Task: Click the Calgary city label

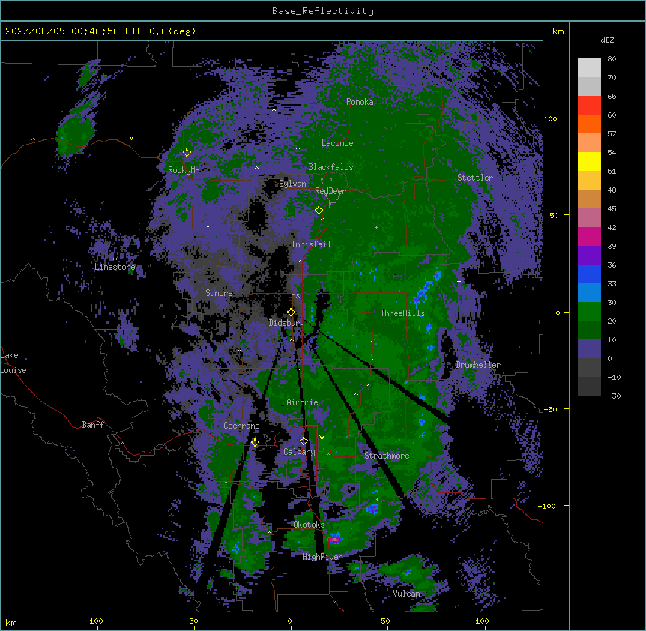Action: (300, 452)
